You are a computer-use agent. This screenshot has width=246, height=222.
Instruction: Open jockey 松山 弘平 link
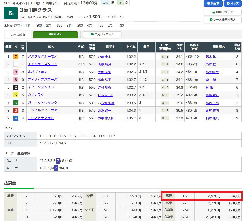tap(104, 80)
